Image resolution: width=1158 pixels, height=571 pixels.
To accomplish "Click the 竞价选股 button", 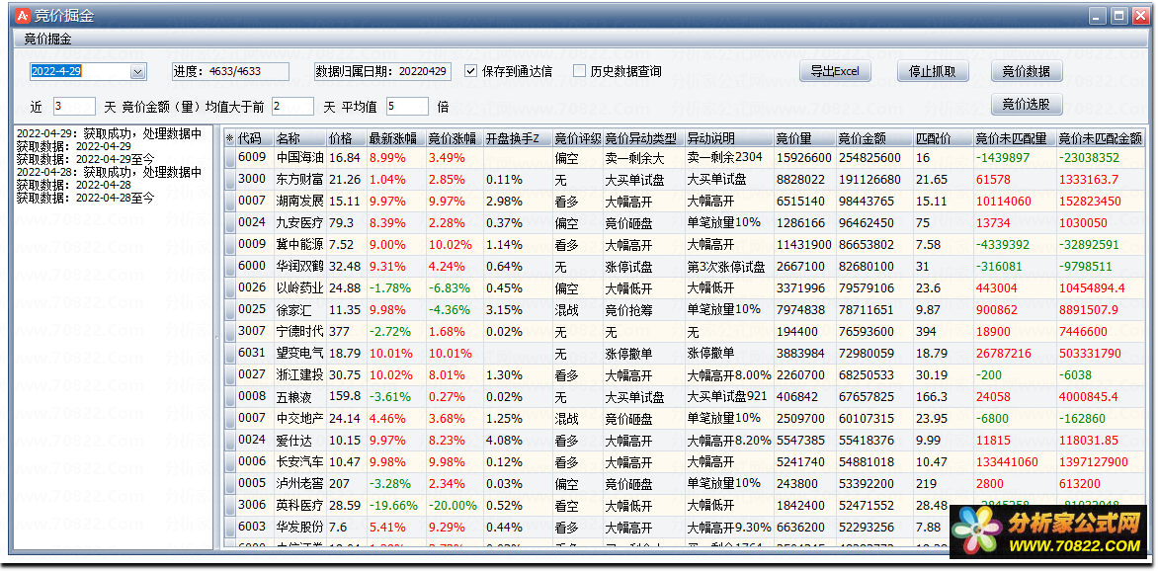I will point(1027,104).
